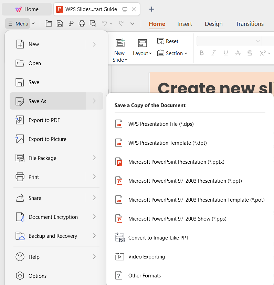The image size is (274, 285).
Task: Click the Open folder icon in quick access toolbar
Action: (49, 23)
